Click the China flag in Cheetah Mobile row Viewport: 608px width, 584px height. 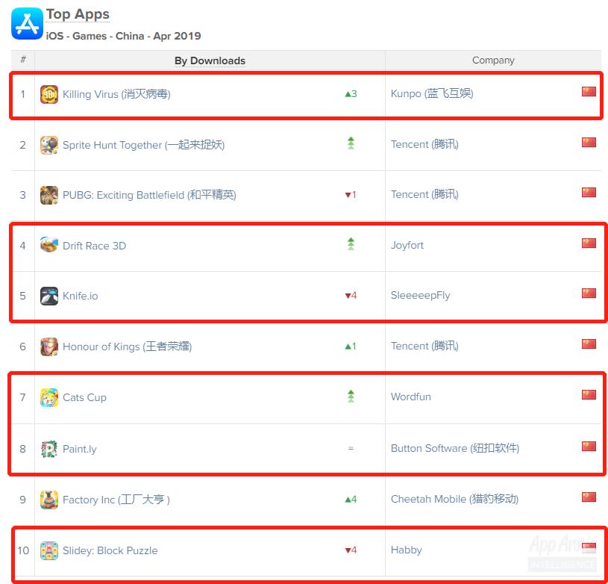click(x=589, y=497)
